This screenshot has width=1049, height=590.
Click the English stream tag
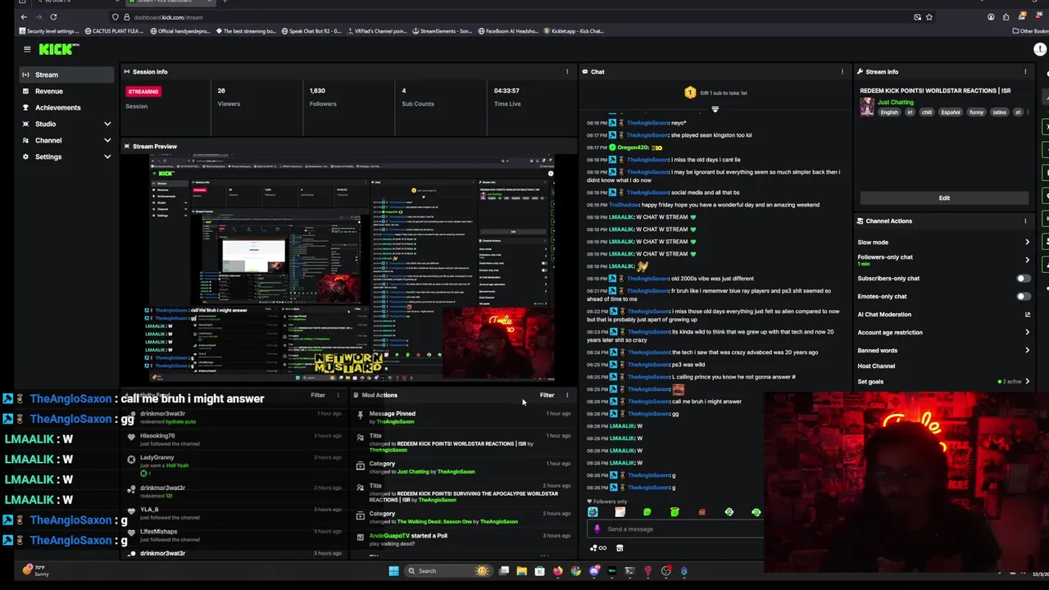pos(889,112)
